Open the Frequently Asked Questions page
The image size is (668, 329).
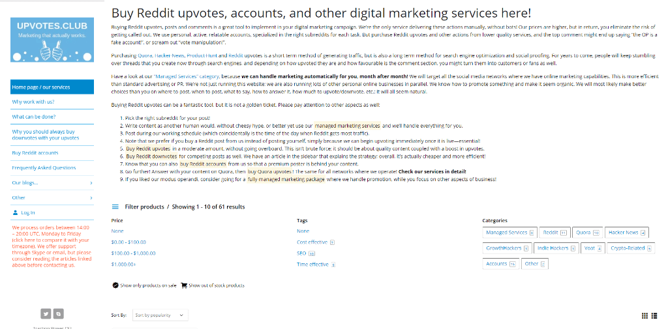44,168
